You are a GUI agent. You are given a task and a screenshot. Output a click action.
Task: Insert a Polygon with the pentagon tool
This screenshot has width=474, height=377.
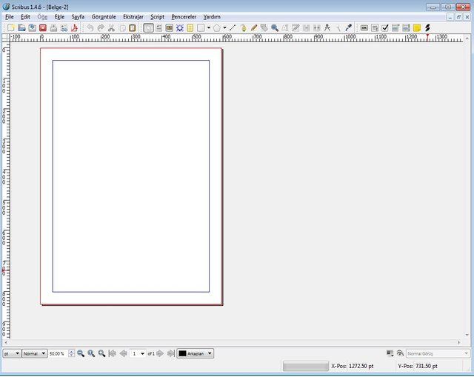217,28
